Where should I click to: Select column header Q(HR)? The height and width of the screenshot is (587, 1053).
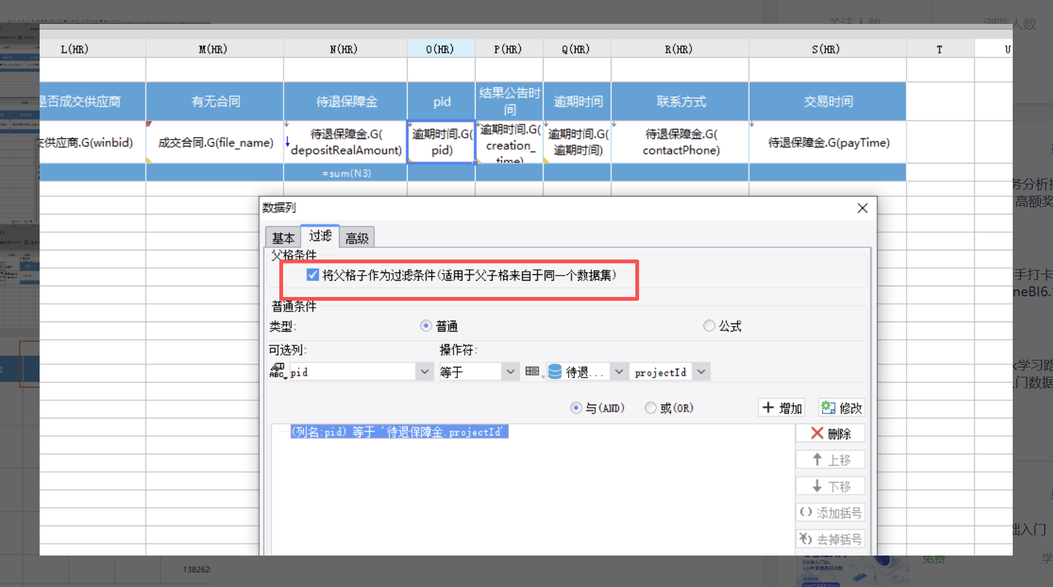(577, 49)
